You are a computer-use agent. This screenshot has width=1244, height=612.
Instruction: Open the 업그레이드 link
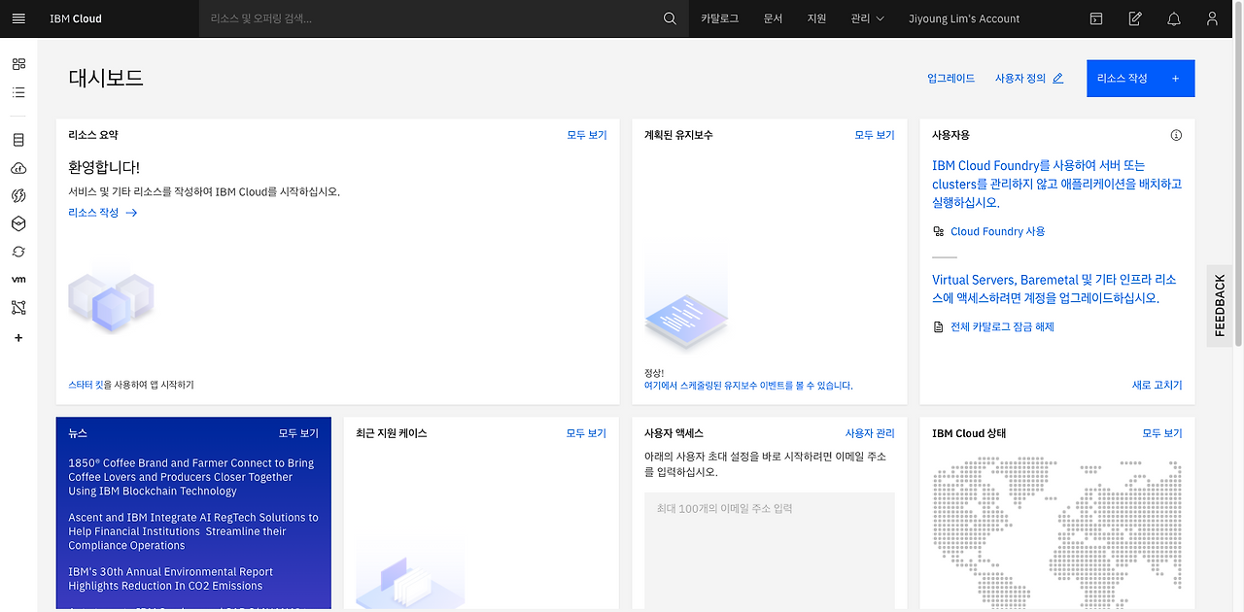(x=950, y=78)
